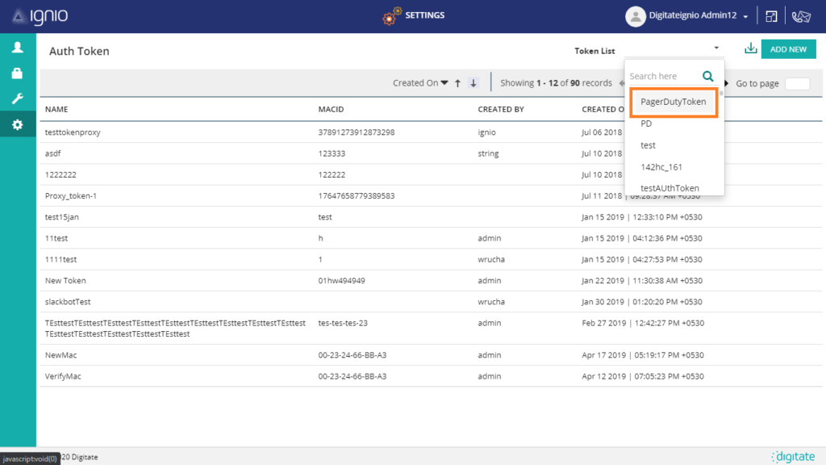Open the lock icon in sidebar

(x=17, y=73)
